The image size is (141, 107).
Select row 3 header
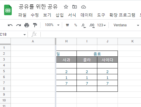tap(5, 59)
